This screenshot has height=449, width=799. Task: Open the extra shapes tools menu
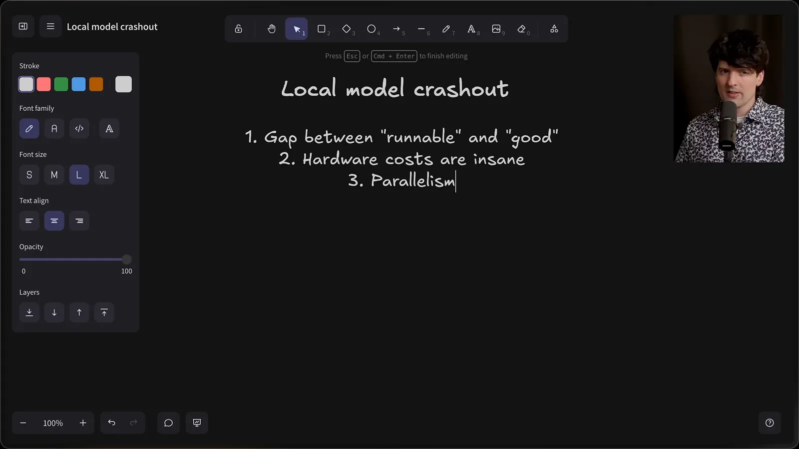[554, 29]
